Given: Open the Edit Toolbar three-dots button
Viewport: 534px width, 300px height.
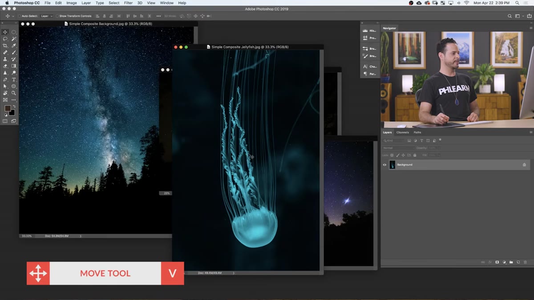Looking at the screenshot, I should point(14,100).
